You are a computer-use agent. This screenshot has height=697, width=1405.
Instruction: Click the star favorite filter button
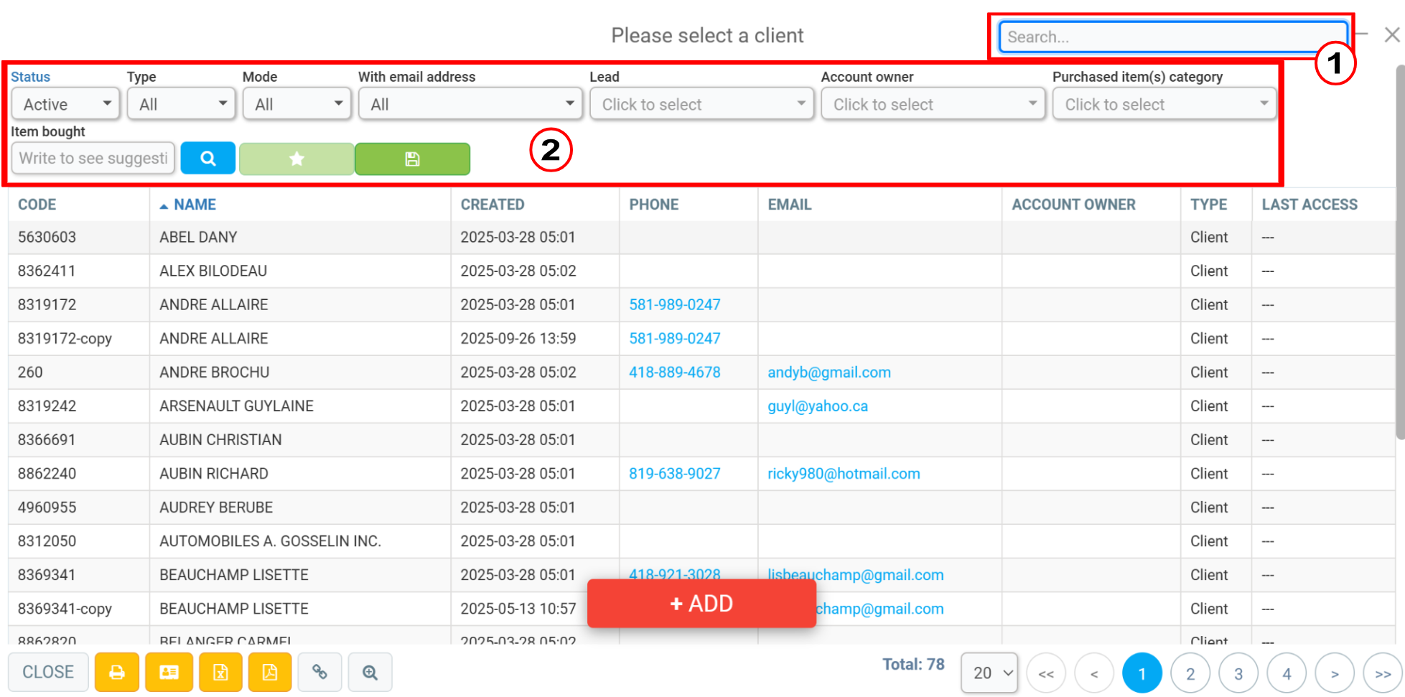coord(297,159)
